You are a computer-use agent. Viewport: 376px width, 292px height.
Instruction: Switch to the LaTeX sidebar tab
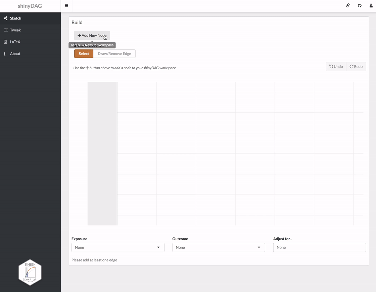click(x=30, y=42)
